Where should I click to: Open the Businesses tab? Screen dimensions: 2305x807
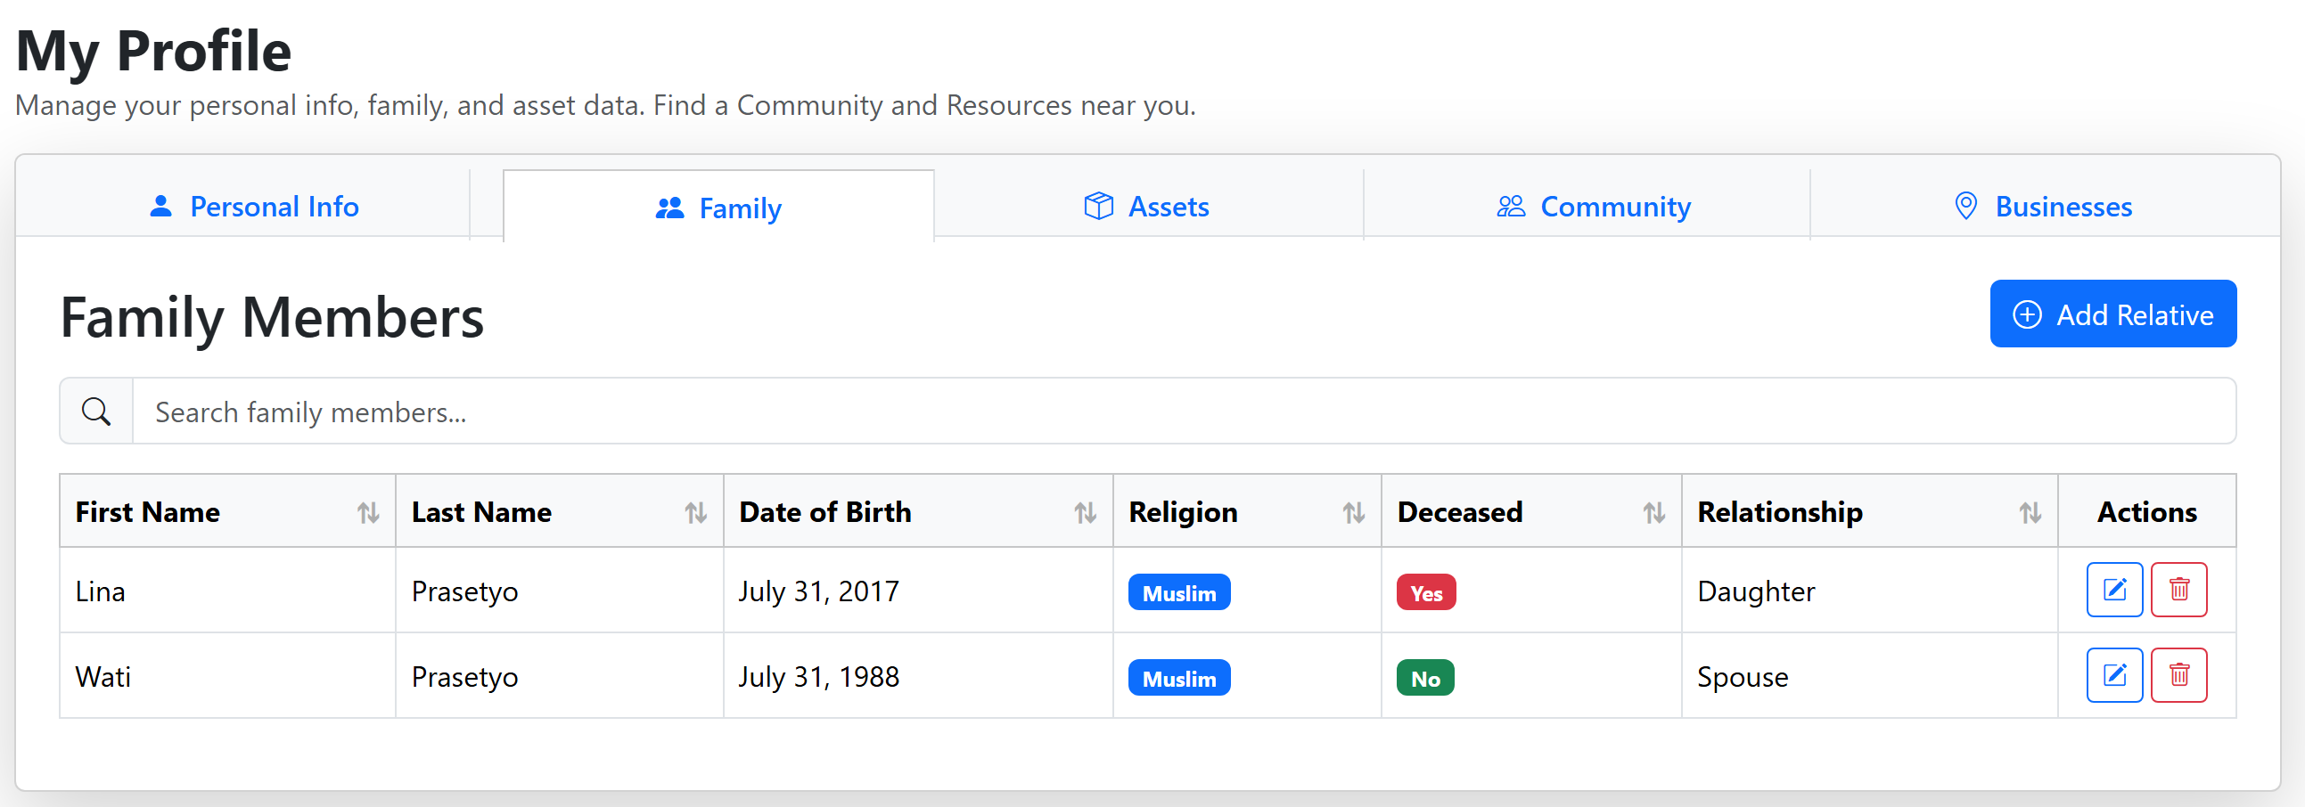click(x=2043, y=207)
